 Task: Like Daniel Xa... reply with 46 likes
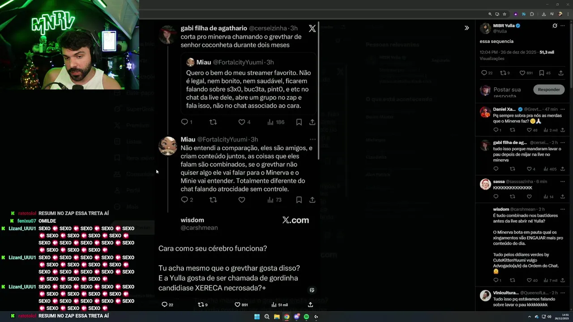click(x=532, y=130)
